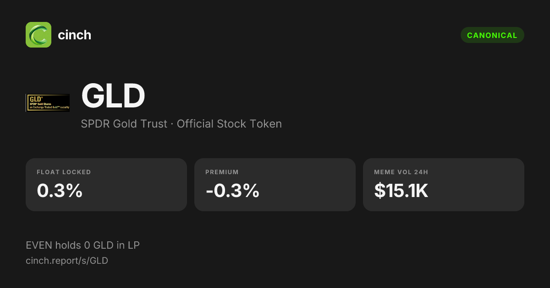
Task: Click the SPDR Gold Trust subtitle
Action: click(124, 124)
